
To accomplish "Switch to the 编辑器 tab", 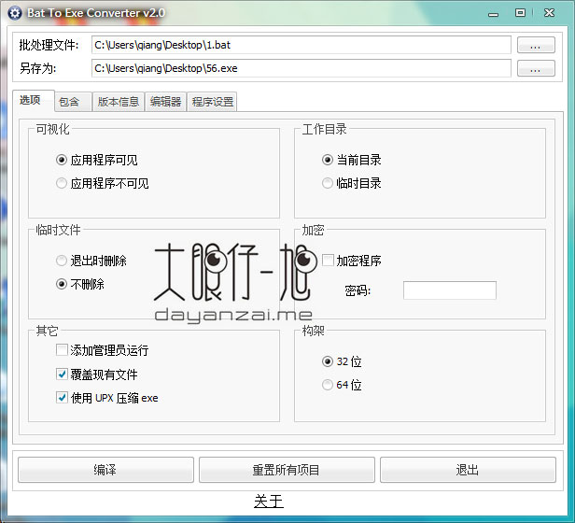I will click(166, 102).
